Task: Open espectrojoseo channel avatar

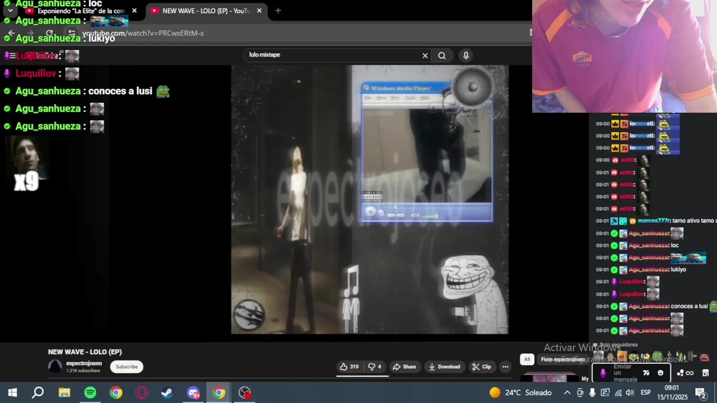Action: click(55, 367)
